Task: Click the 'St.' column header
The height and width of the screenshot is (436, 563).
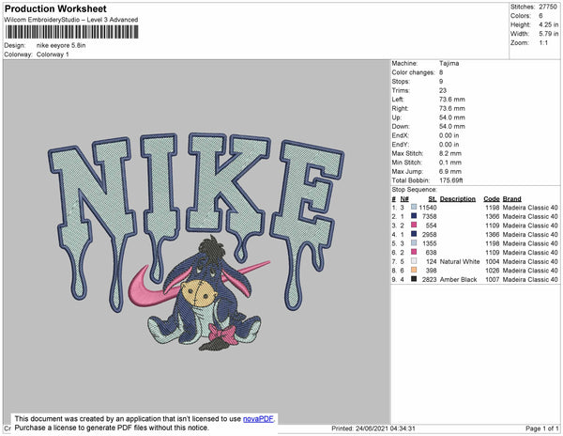Action: [x=433, y=199]
